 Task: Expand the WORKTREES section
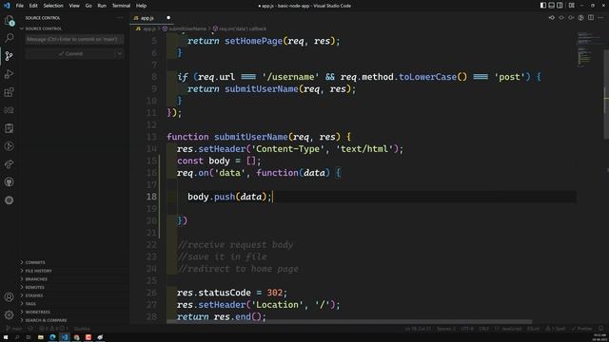pyautogui.click(x=37, y=313)
